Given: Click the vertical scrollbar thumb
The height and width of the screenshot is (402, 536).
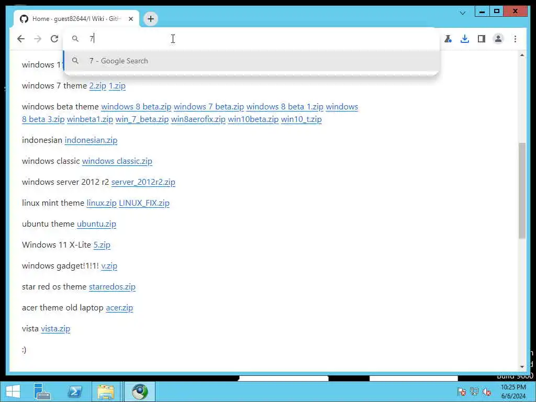Looking at the screenshot, I should click(x=522, y=191).
